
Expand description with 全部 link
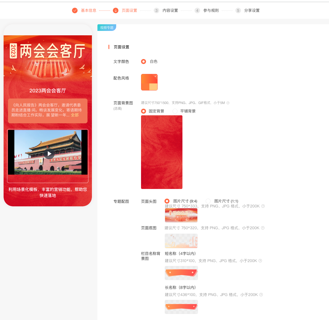pyautogui.click(x=75, y=115)
